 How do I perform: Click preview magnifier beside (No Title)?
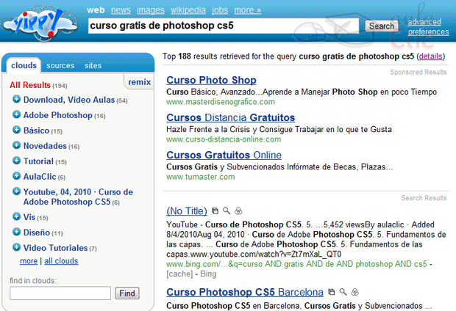[x=227, y=211]
